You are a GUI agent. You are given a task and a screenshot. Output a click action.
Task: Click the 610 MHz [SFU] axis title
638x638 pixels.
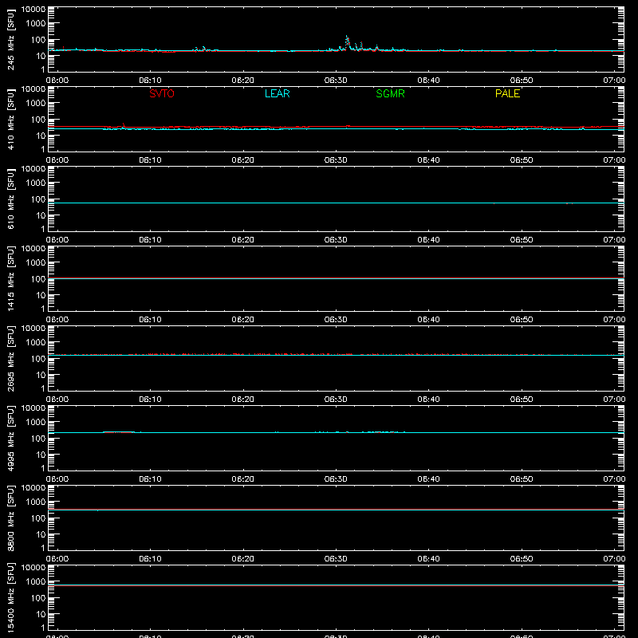(10, 199)
